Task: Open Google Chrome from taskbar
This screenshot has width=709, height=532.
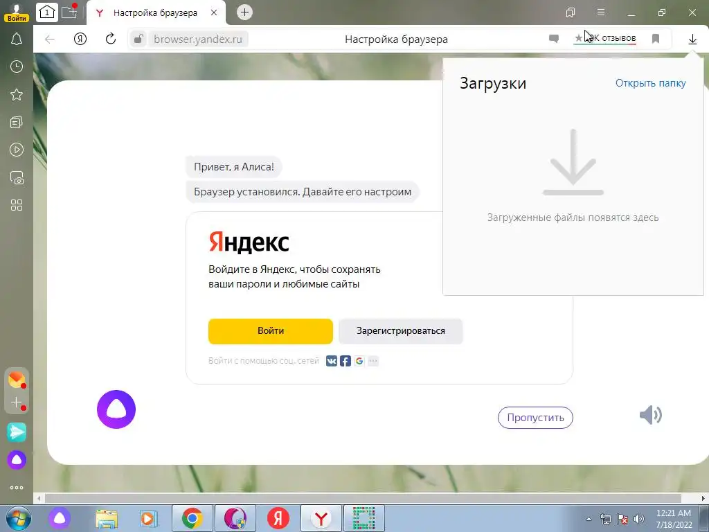Action: point(192,518)
